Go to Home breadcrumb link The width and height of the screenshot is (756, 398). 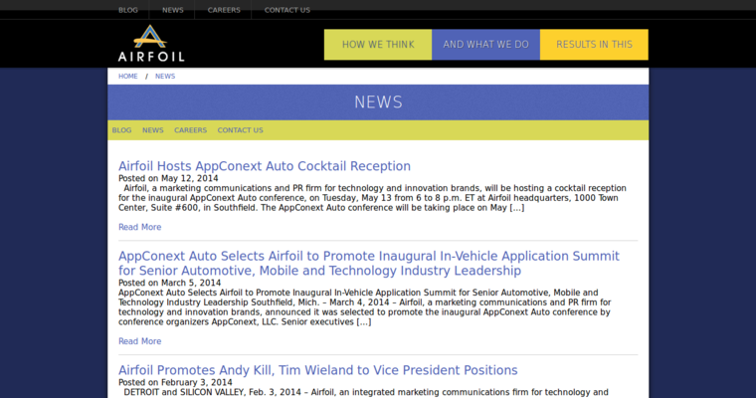[x=128, y=77]
